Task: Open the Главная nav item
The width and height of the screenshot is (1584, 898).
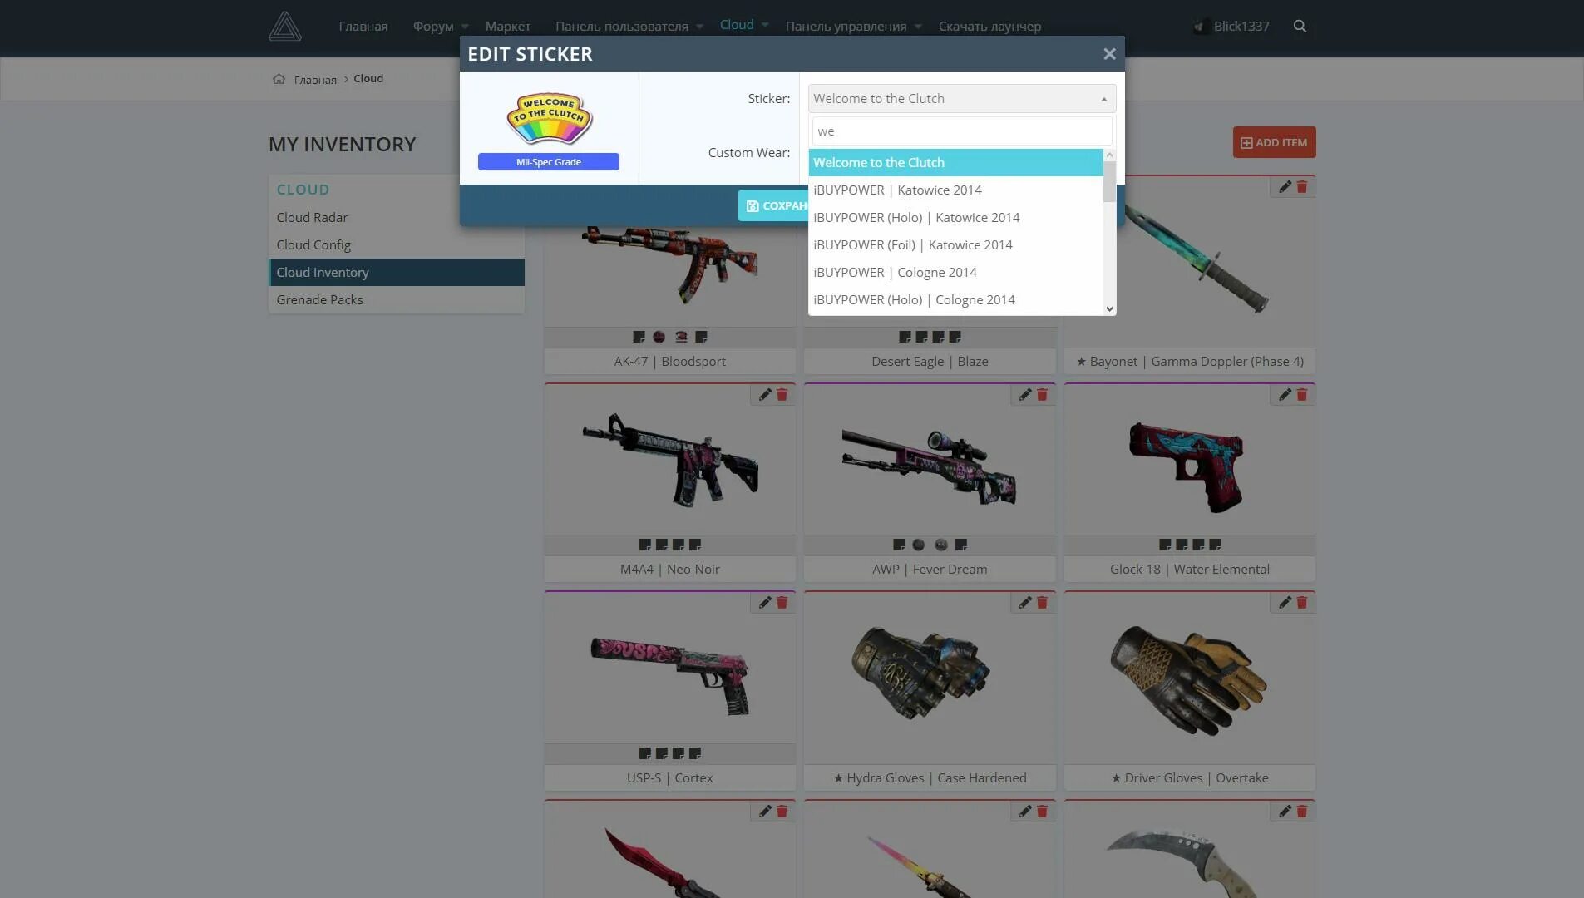Action: 363,27
